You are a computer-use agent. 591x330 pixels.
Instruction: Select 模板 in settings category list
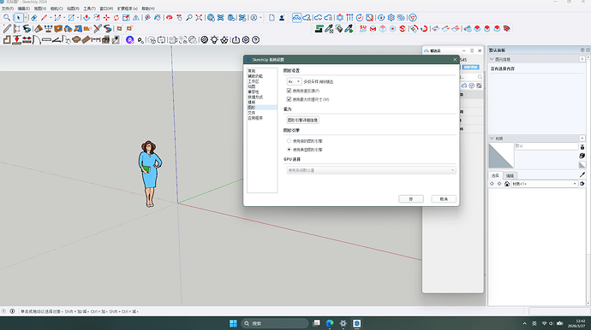click(252, 103)
